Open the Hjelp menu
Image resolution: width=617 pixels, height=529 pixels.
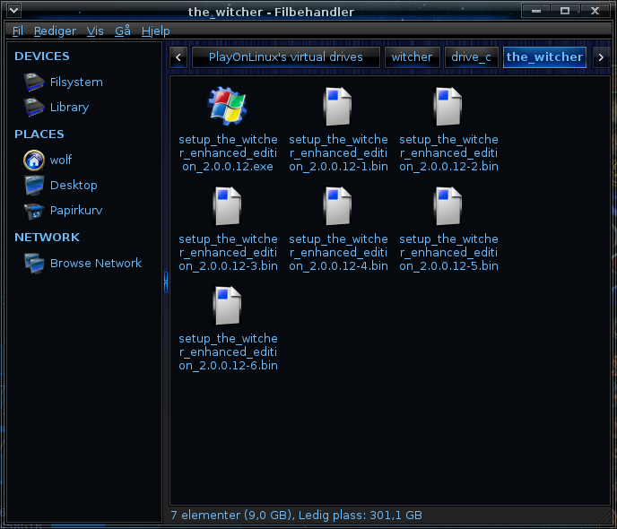click(155, 30)
